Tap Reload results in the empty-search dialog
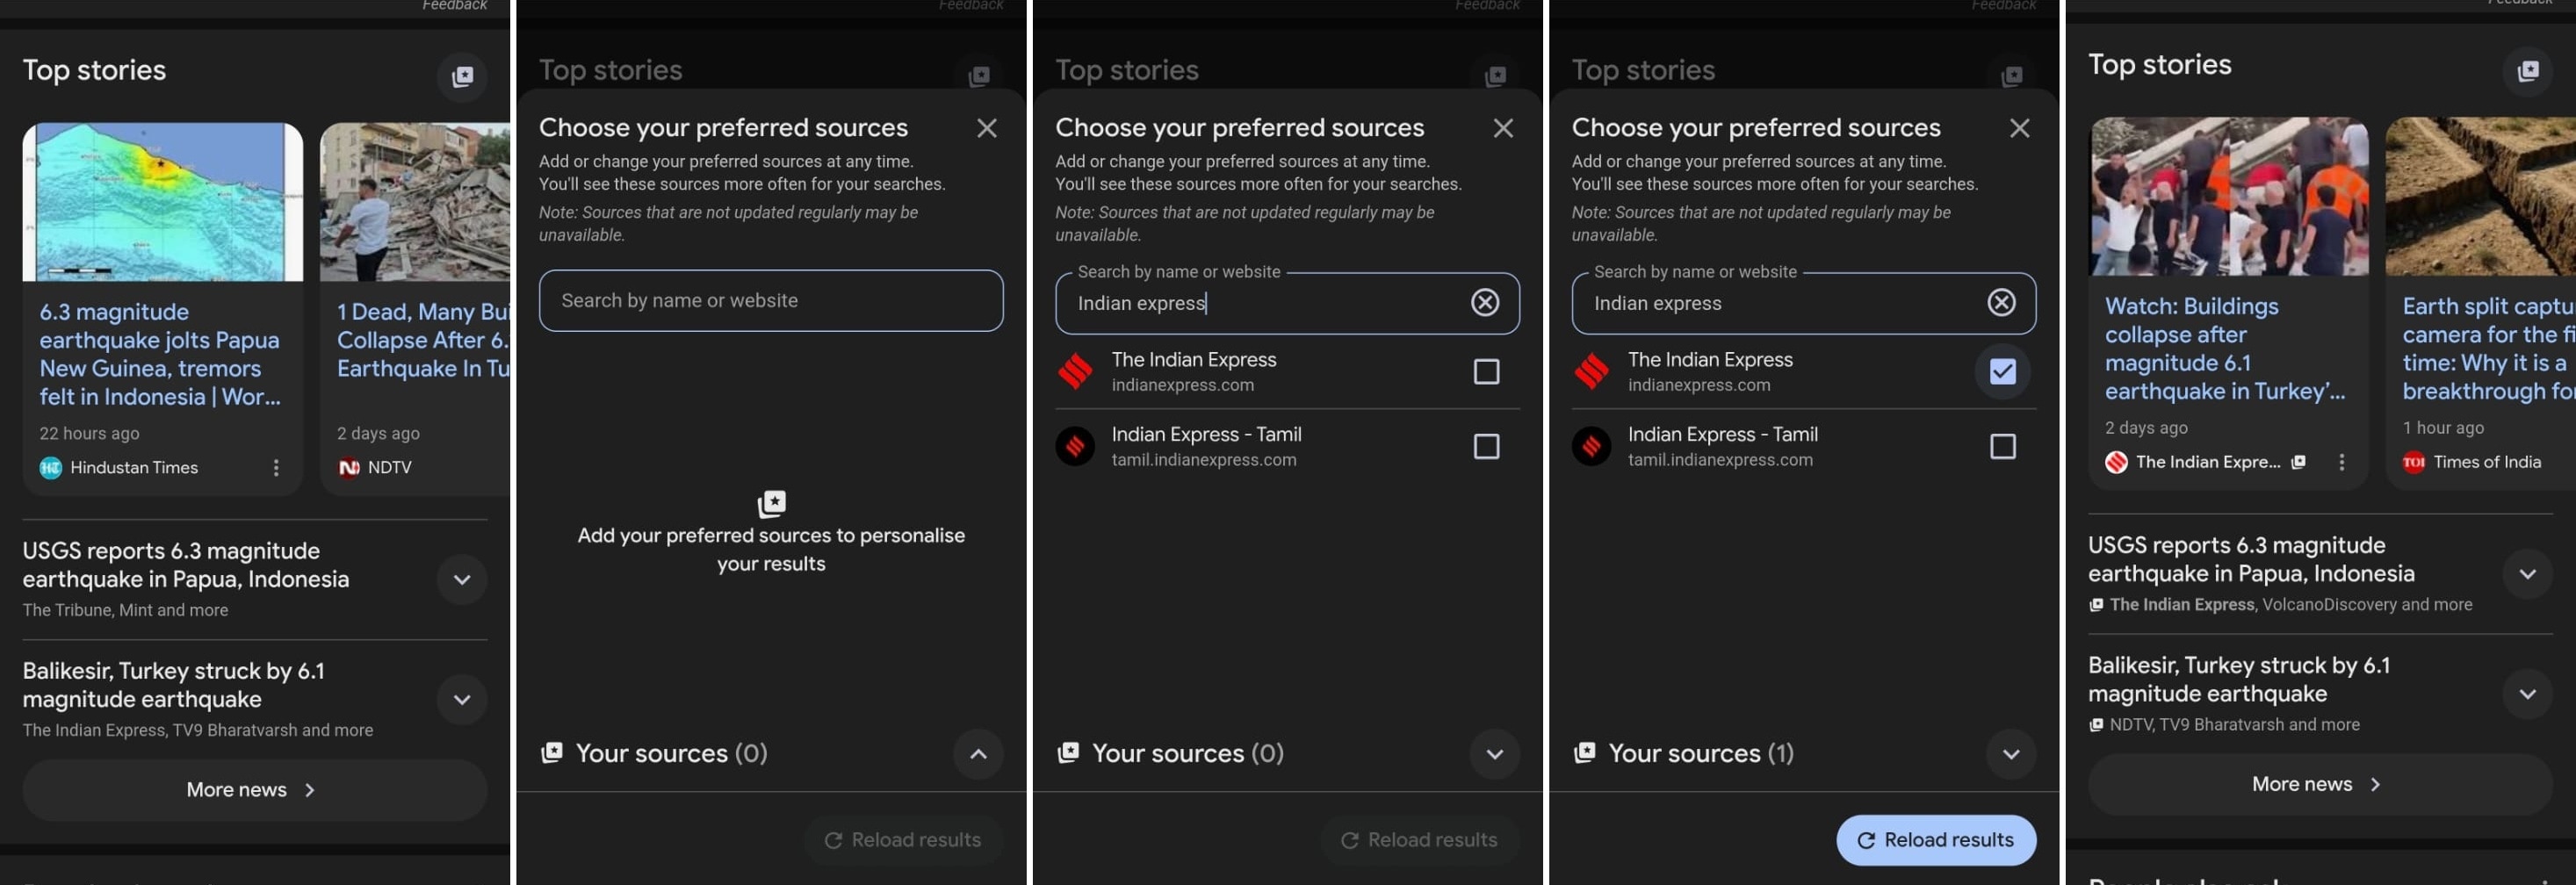 [903, 840]
